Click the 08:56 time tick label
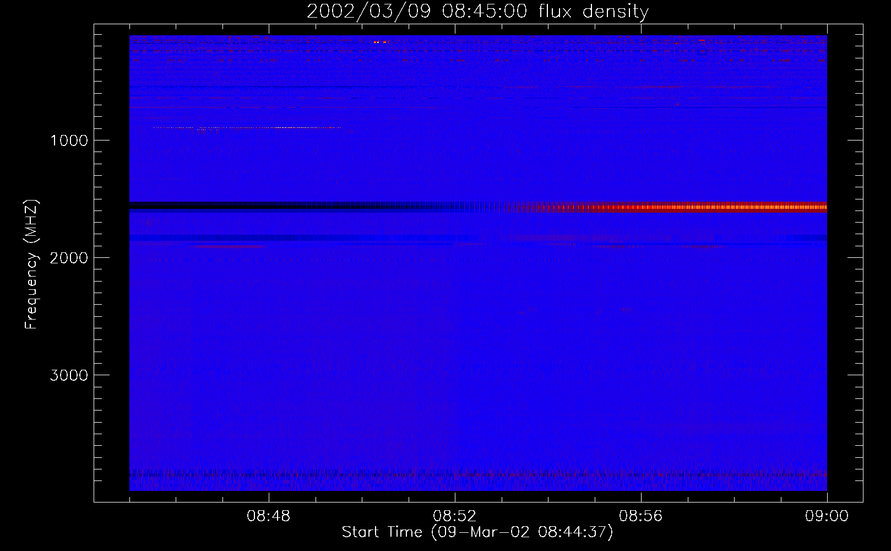Viewport: 891px width, 551px height. coord(641,516)
